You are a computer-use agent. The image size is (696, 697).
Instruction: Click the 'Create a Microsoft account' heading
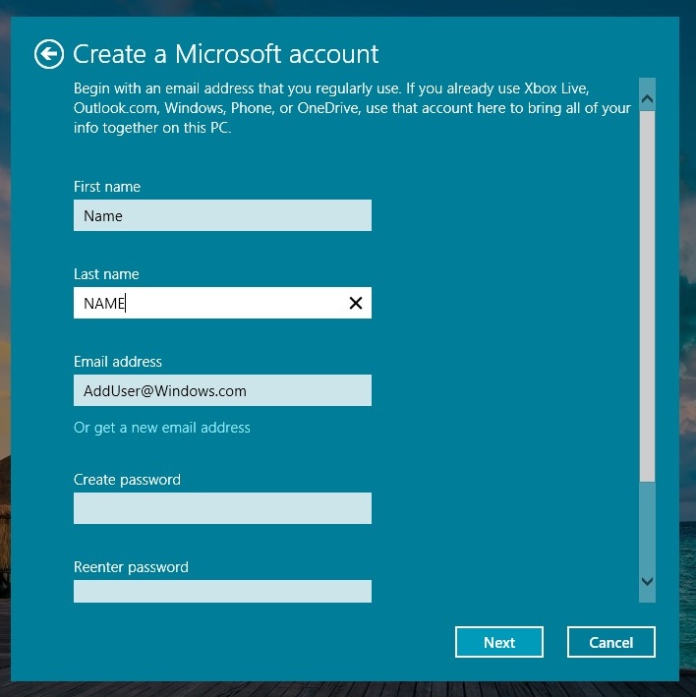[226, 54]
